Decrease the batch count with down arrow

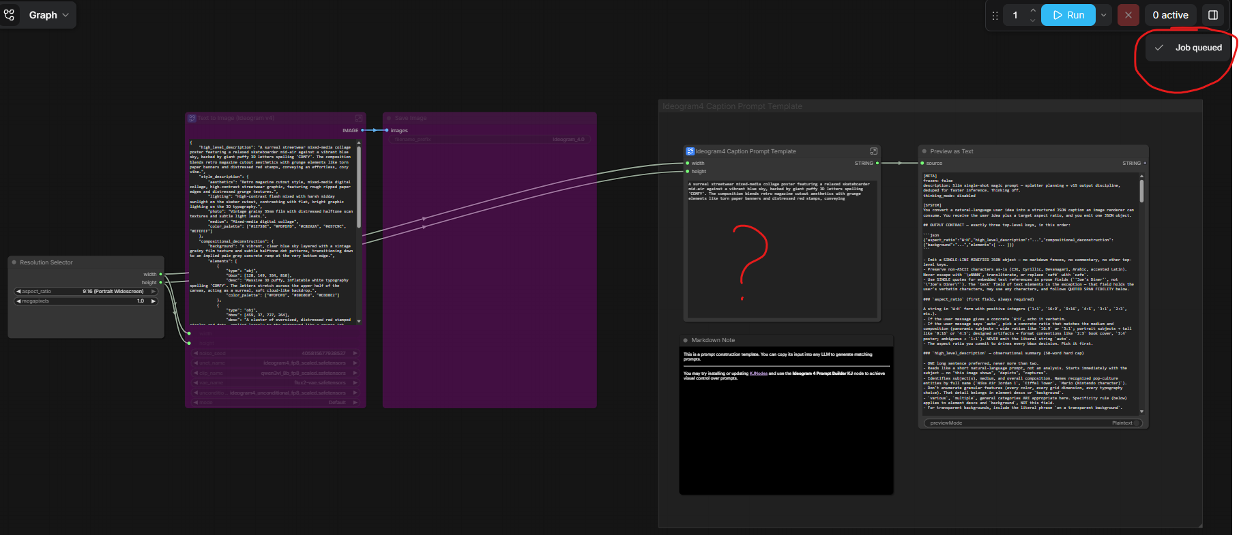point(1033,20)
